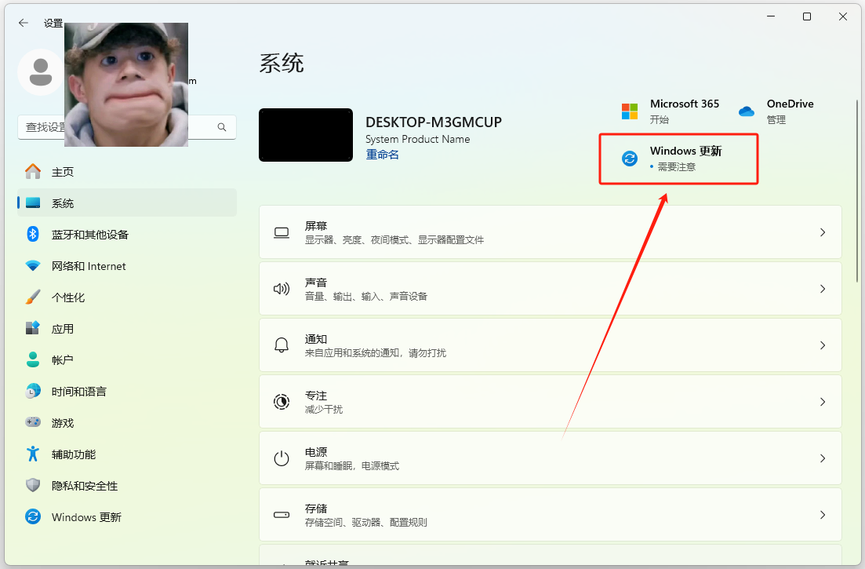Screen dimensions: 865x569
Task: Click the 游戏 controller icon
Action: tap(33, 422)
